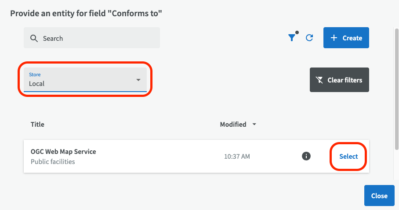Sort by the Modified column header
Image resolution: width=399 pixels, height=210 pixels.
tap(233, 125)
